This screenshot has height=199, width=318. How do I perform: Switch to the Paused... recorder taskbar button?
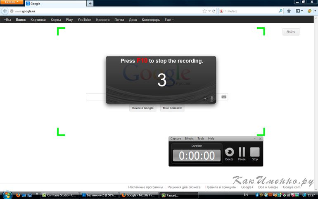179,195
